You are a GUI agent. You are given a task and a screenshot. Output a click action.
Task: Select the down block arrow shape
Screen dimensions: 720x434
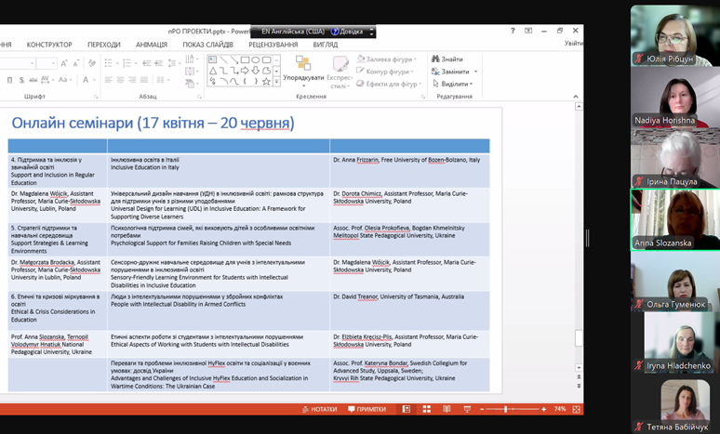click(x=256, y=71)
